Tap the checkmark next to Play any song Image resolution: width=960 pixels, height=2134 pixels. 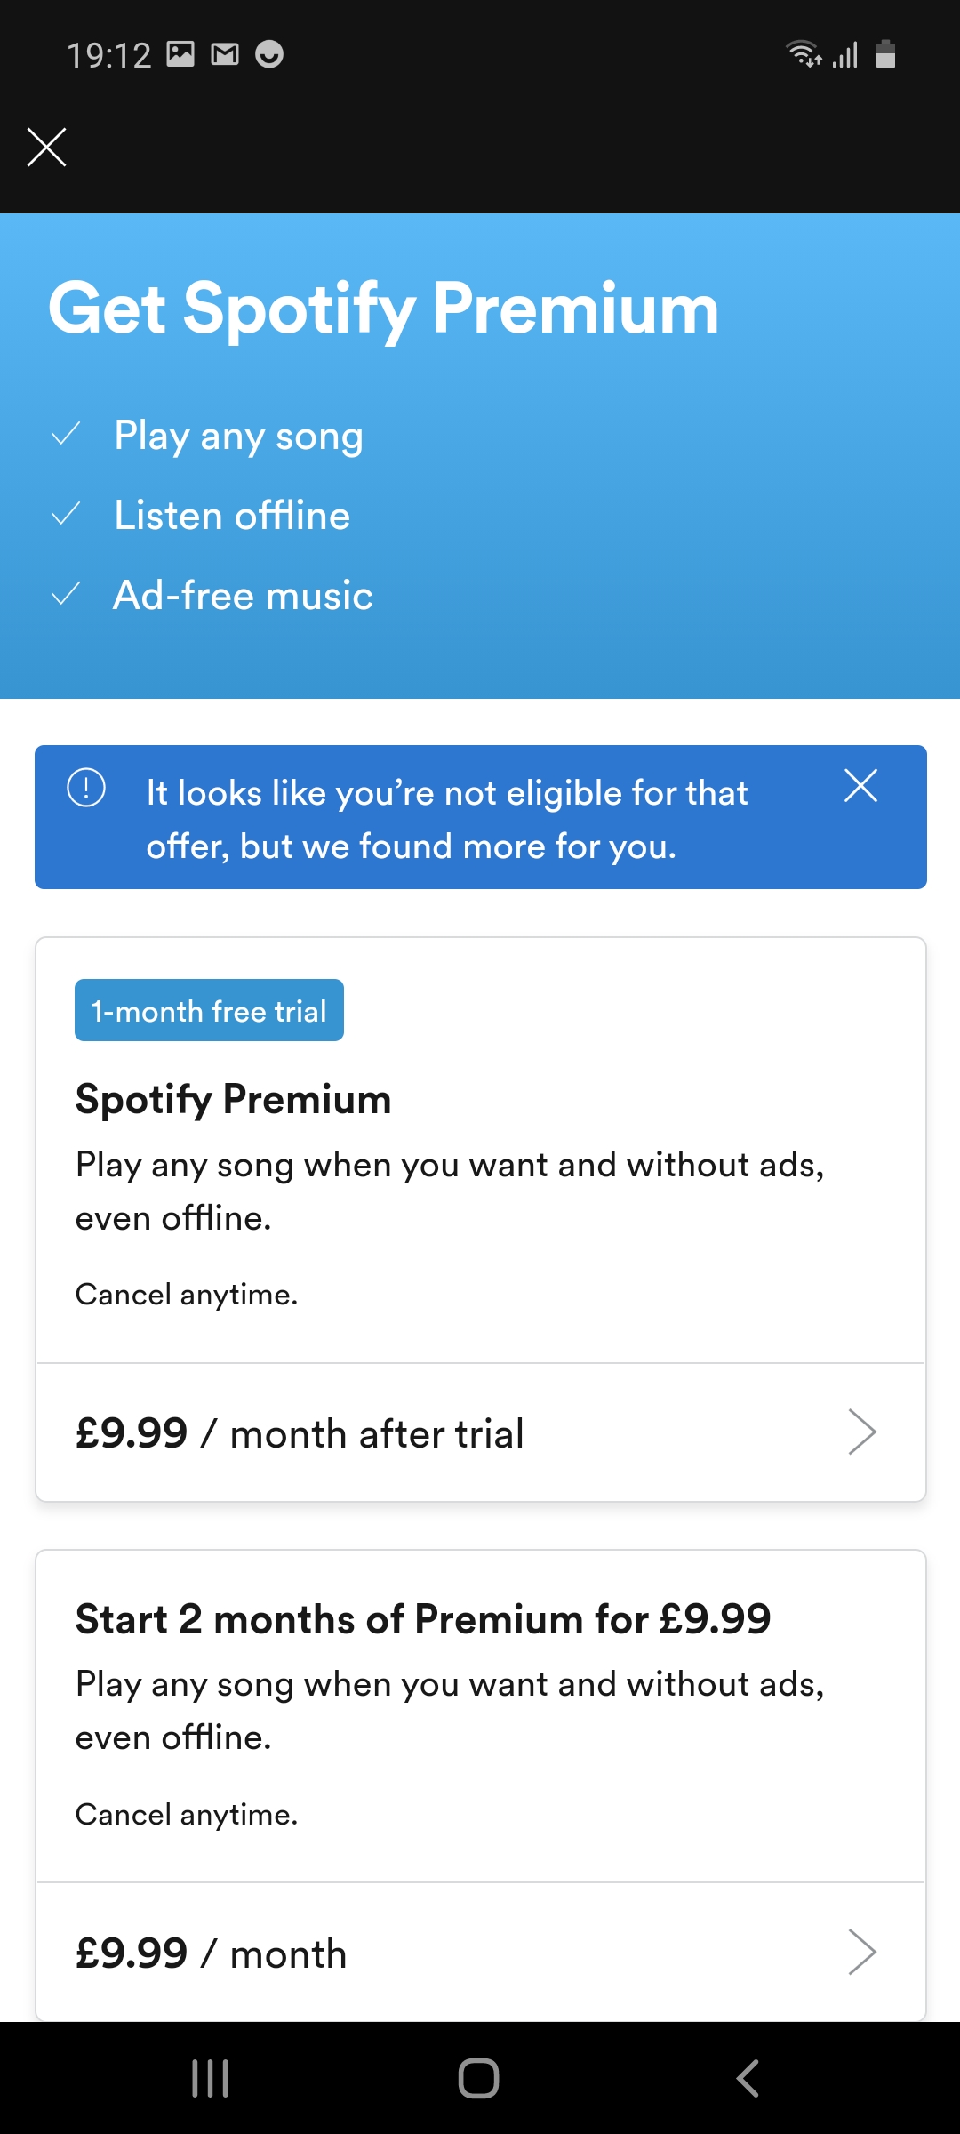click(67, 435)
